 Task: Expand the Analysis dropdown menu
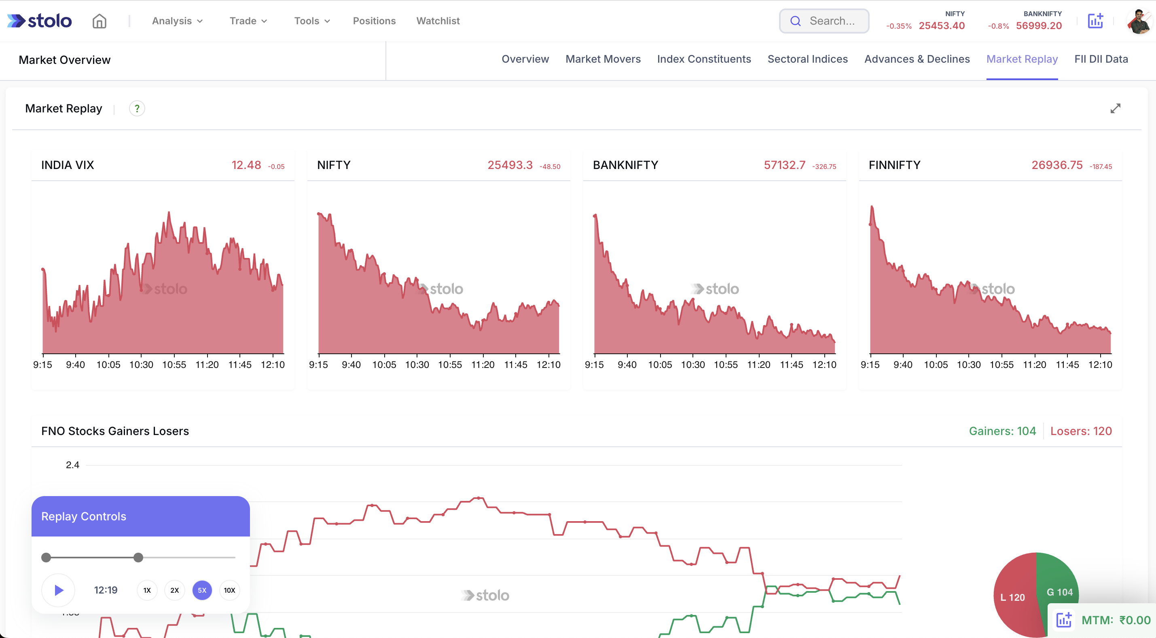coord(177,21)
